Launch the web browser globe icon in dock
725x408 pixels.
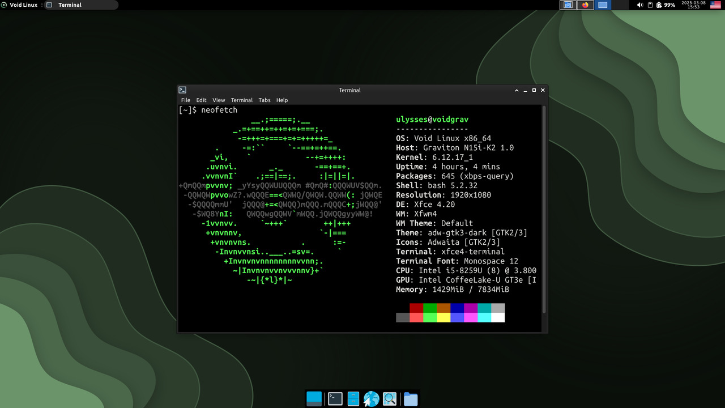(x=372, y=399)
